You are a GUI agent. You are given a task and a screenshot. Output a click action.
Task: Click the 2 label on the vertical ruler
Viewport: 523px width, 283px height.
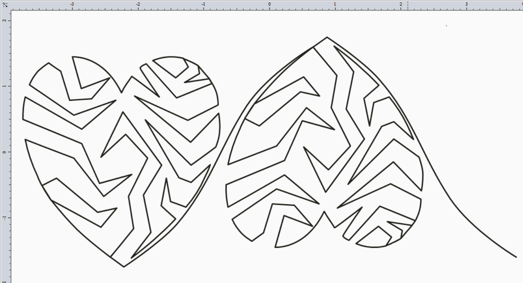click(4, 20)
